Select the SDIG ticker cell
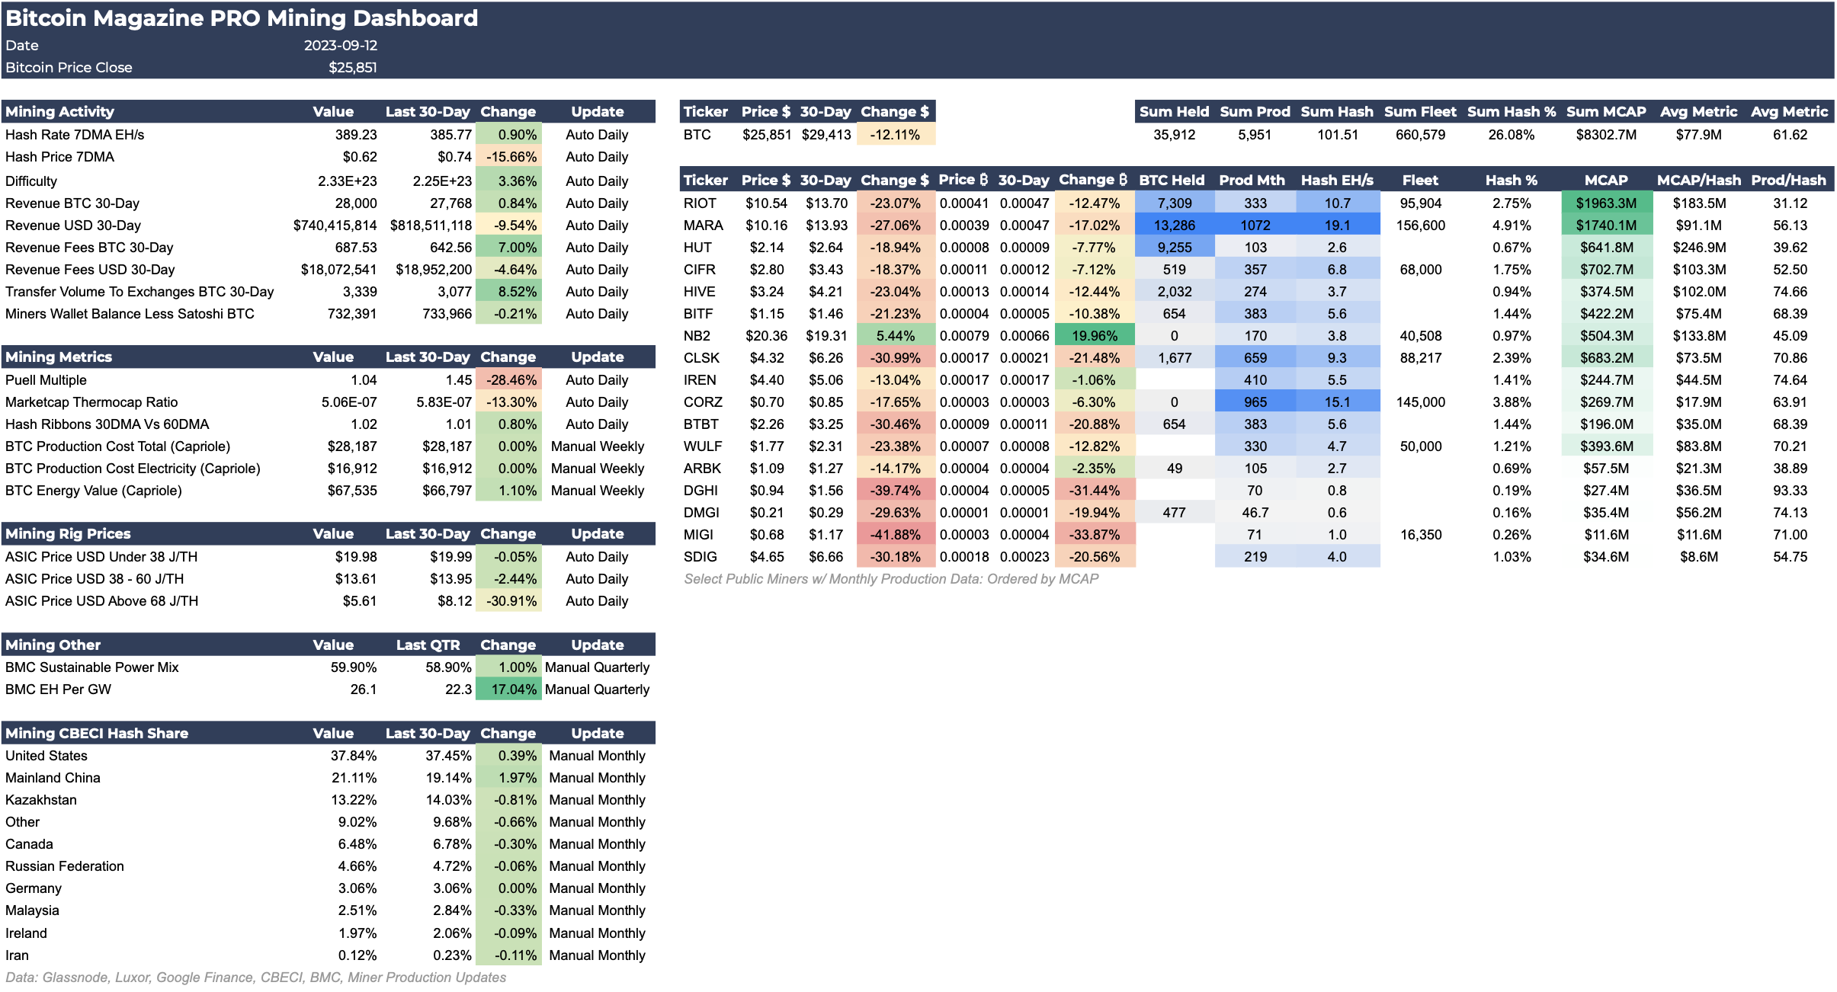 [700, 557]
